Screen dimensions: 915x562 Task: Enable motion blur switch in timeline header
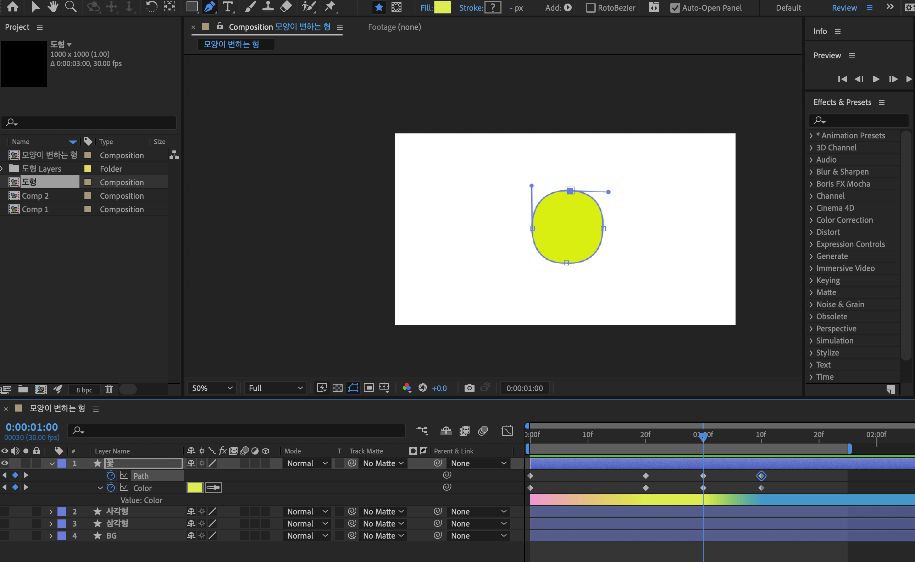click(x=483, y=430)
